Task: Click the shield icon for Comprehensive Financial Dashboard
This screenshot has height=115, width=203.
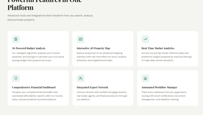Action: point(16,78)
